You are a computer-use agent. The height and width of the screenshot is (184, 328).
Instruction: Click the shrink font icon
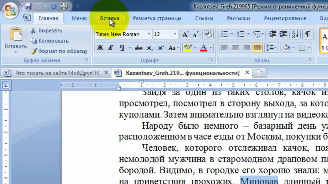[195, 34]
